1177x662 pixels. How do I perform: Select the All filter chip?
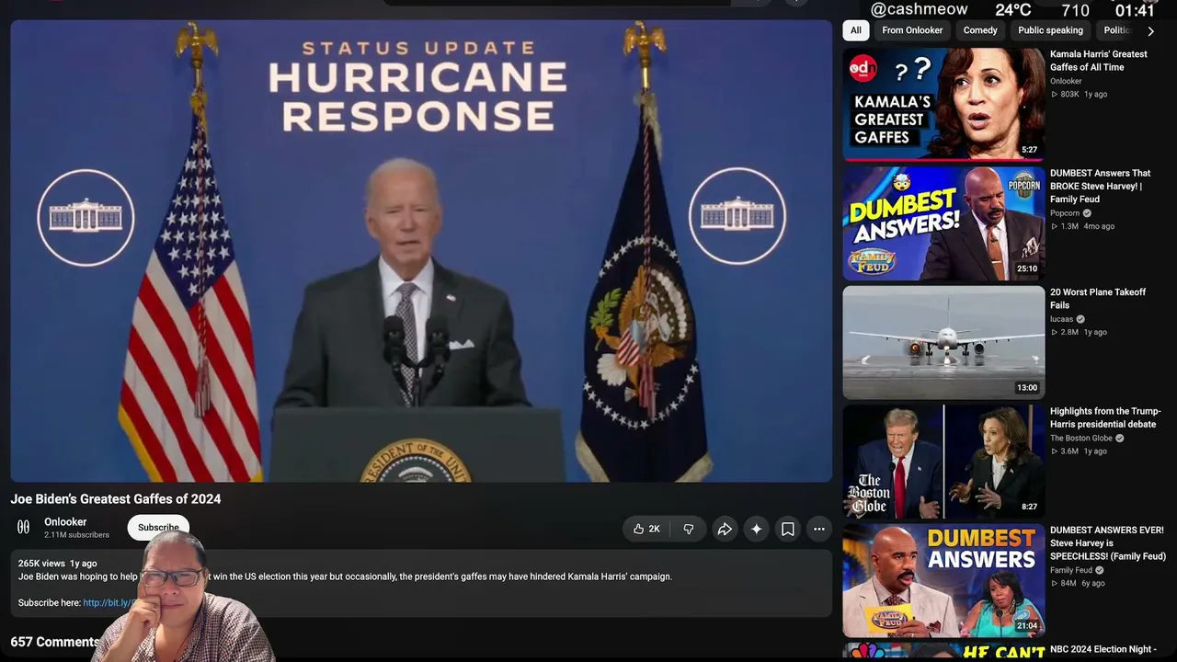click(x=856, y=30)
